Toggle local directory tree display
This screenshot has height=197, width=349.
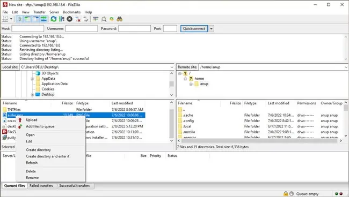(27, 19)
